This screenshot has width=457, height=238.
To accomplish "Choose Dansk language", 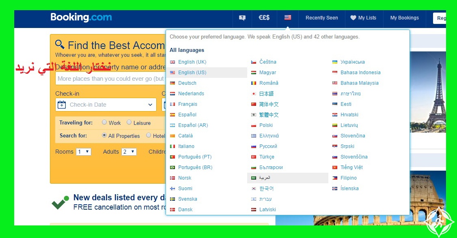I will click(x=185, y=210).
